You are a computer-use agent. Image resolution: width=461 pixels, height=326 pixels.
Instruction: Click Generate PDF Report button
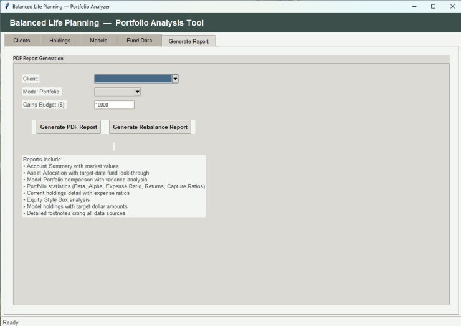[69, 127]
